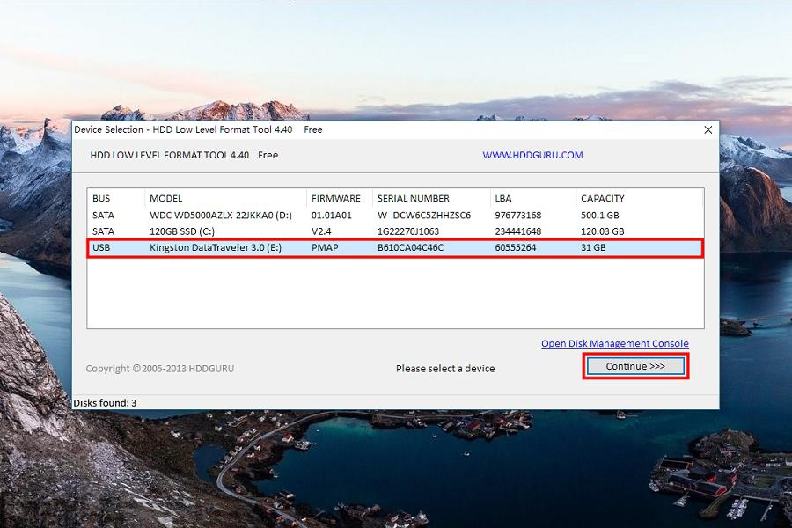Click the 01.01A01 firmware cell
This screenshot has height=528, width=792.
pos(331,216)
